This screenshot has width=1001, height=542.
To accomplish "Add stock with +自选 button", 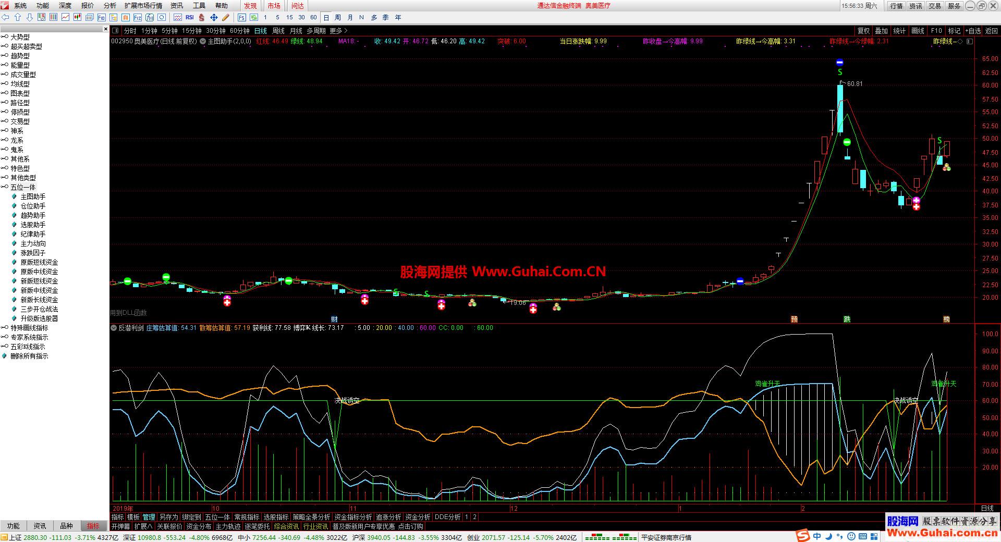I will (x=973, y=31).
